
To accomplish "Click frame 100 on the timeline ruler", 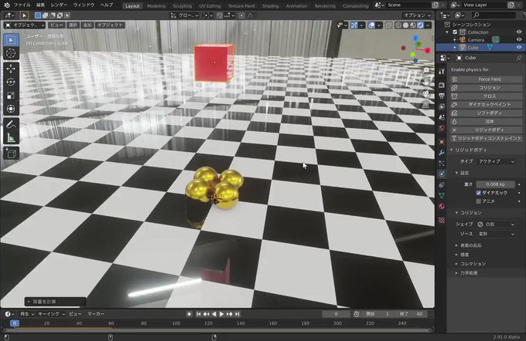I will point(176,323).
